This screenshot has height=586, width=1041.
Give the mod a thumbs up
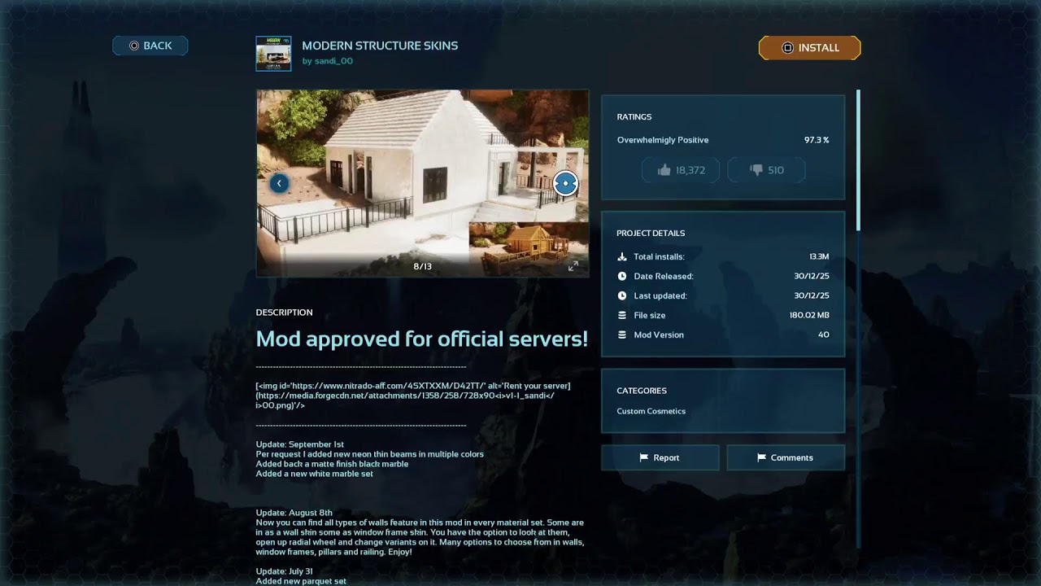680,170
